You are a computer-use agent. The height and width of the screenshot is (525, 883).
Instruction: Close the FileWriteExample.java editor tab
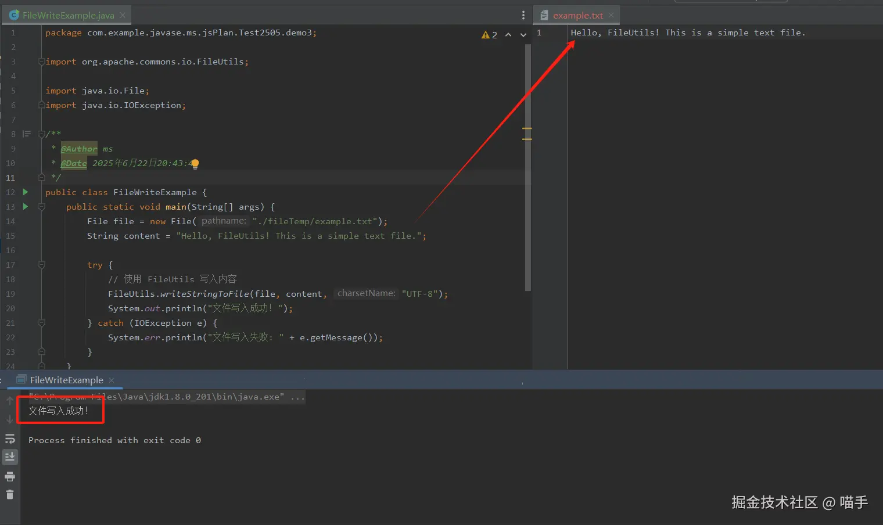(122, 15)
